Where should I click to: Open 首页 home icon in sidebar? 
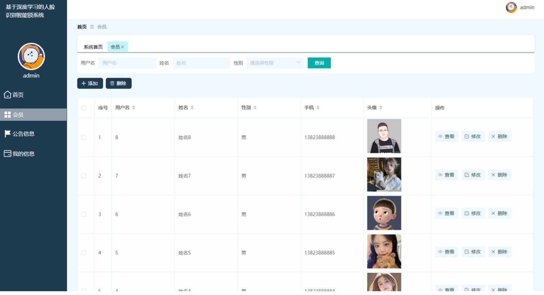7,95
